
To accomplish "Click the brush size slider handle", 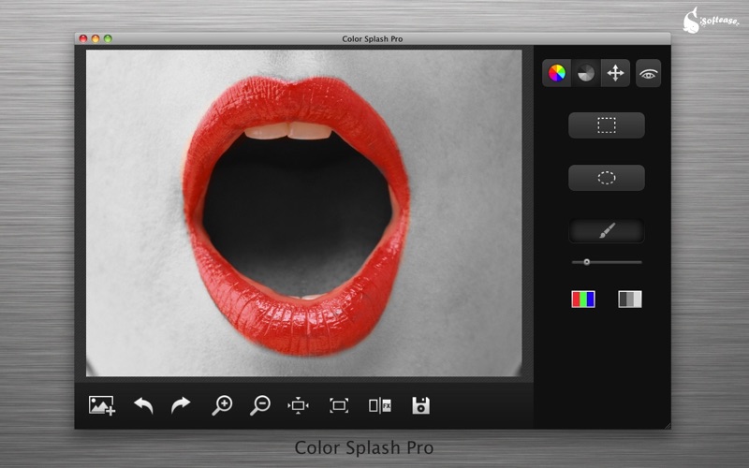I will [587, 262].
